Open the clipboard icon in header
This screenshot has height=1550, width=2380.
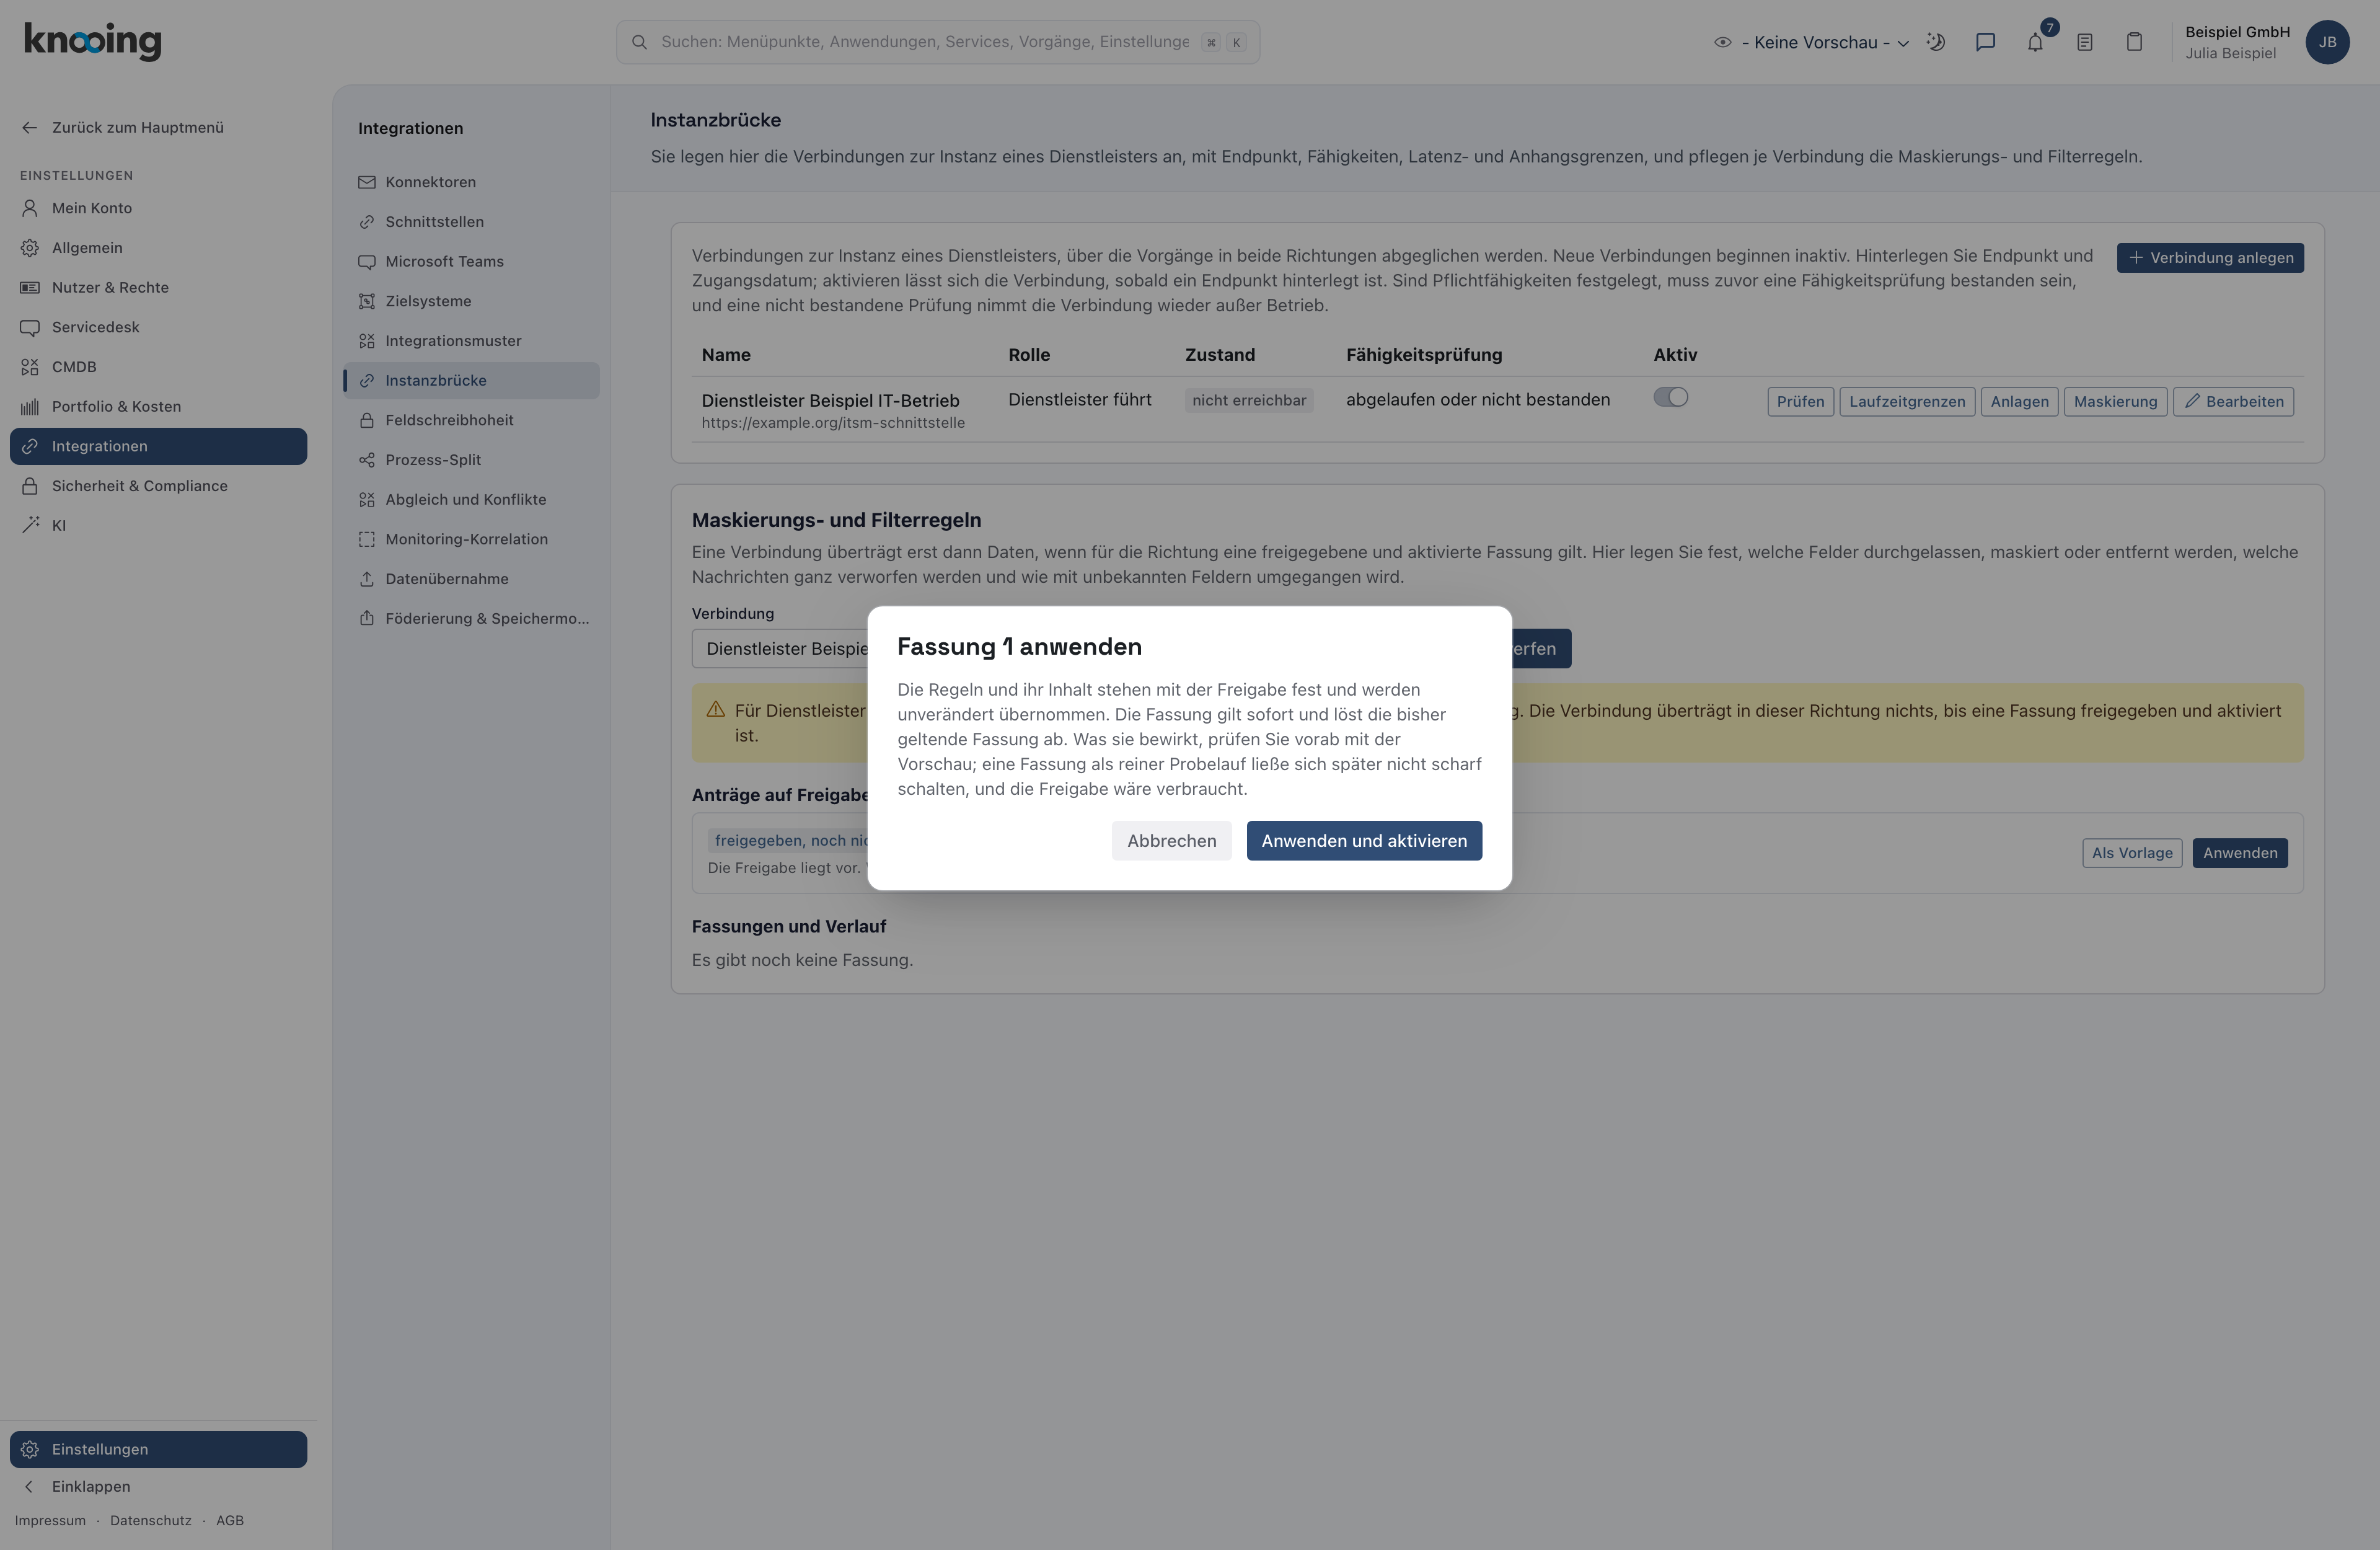pos(2134,42)
